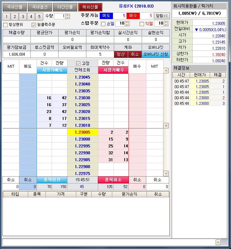Select quantity preset 3 button
This screenshot has height=249, width=231.
(23, 16)
